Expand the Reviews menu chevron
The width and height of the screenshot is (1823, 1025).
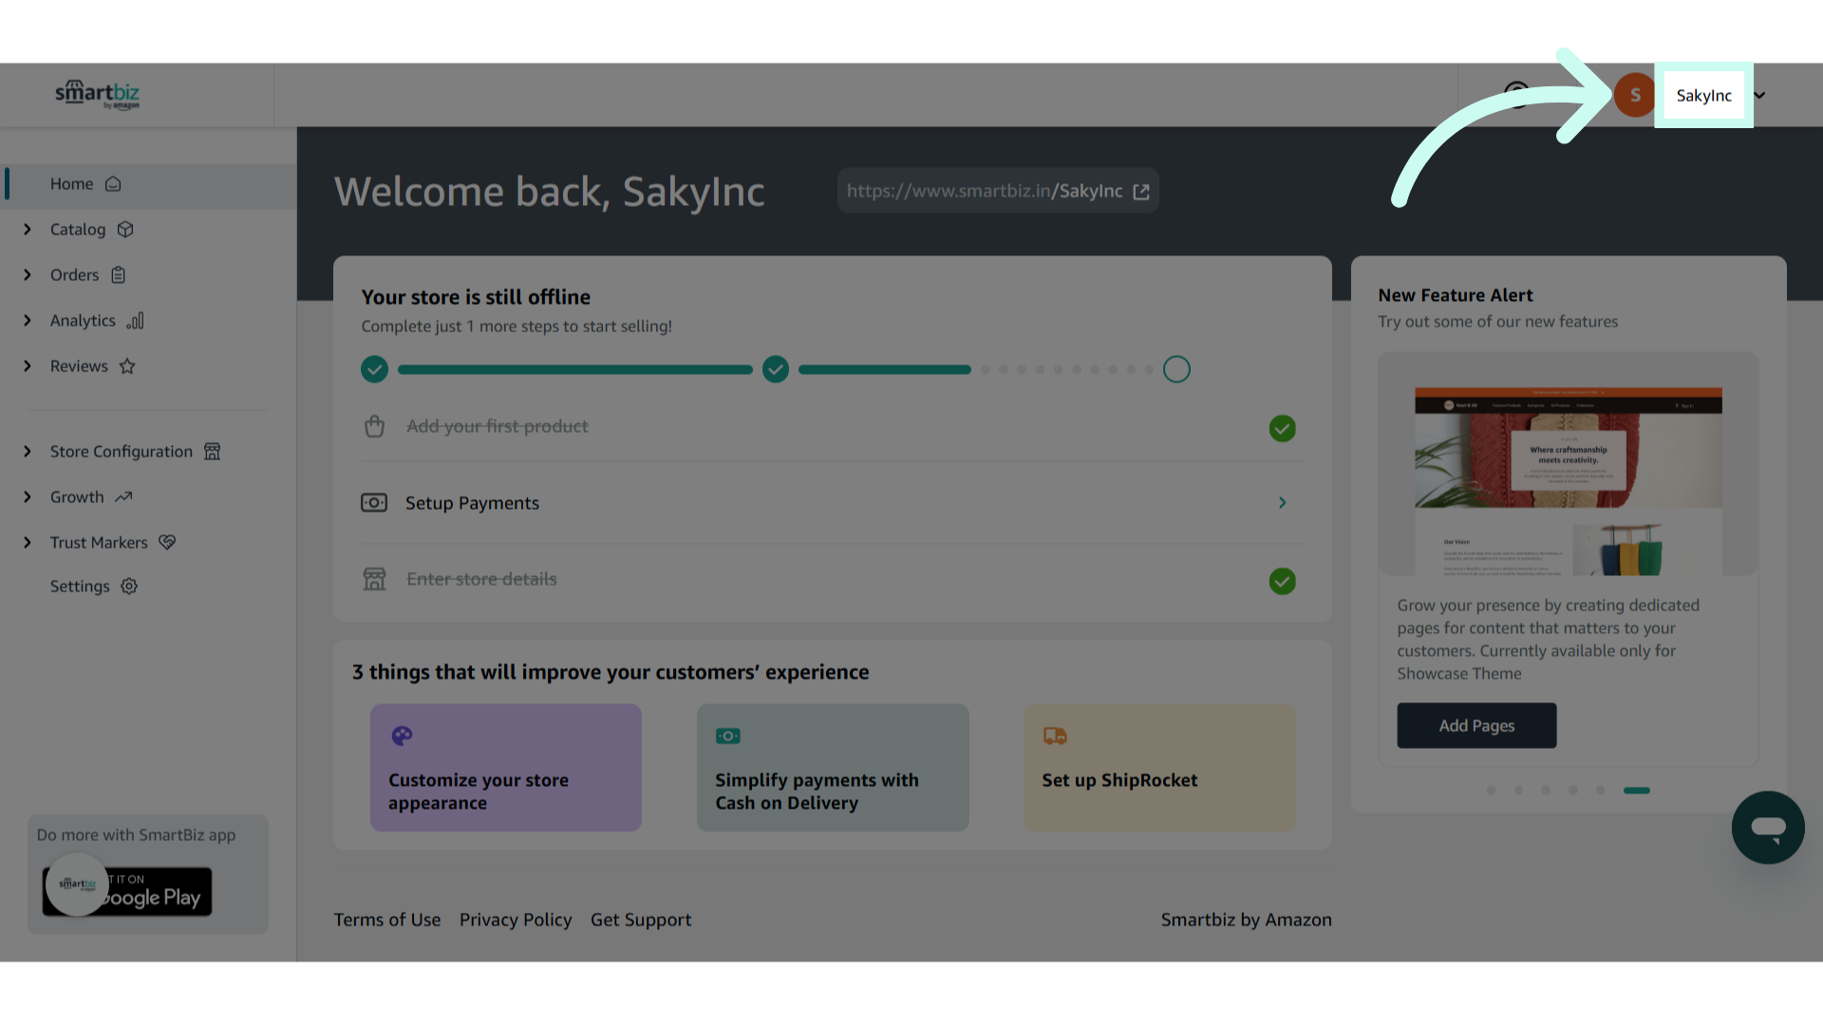(28, 366)
